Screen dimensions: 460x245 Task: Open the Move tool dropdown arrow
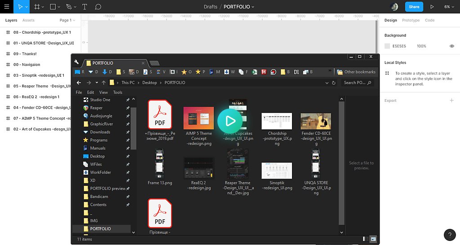[27, 7]
